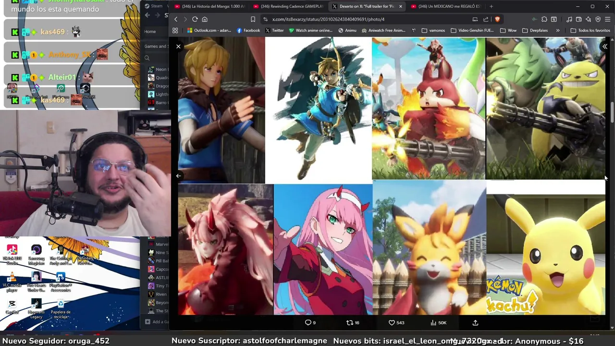Open picture-in-picture icon in address bar
This screenshot has width=615, height=346.
pyautogui.click(x=475, y=19)
